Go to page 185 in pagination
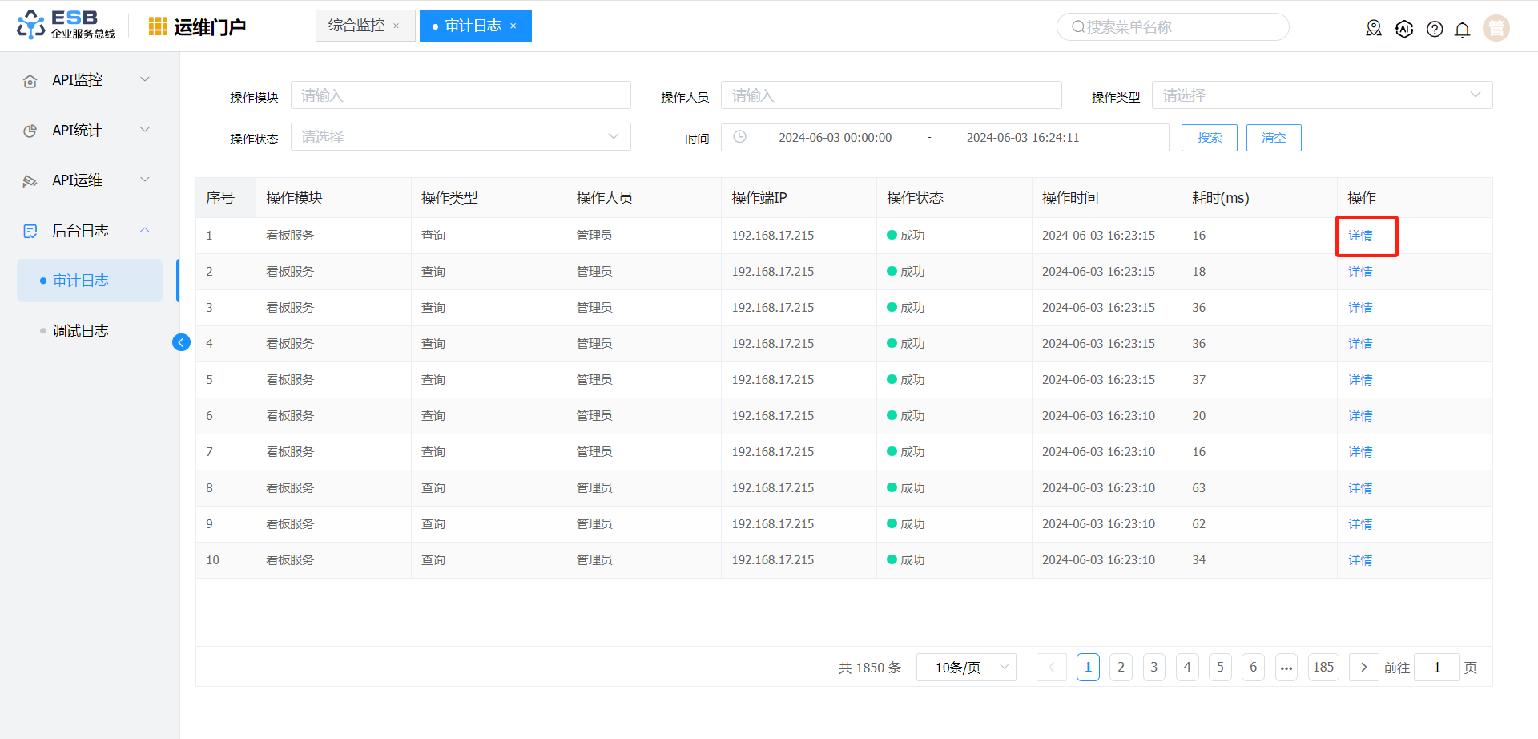The image size is (1538, 739). tap(1323, 668)
